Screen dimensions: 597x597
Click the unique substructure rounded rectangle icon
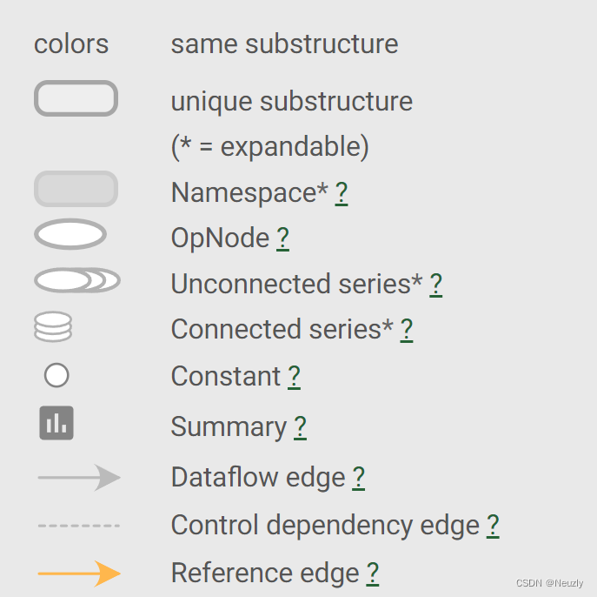click(76, 98)
